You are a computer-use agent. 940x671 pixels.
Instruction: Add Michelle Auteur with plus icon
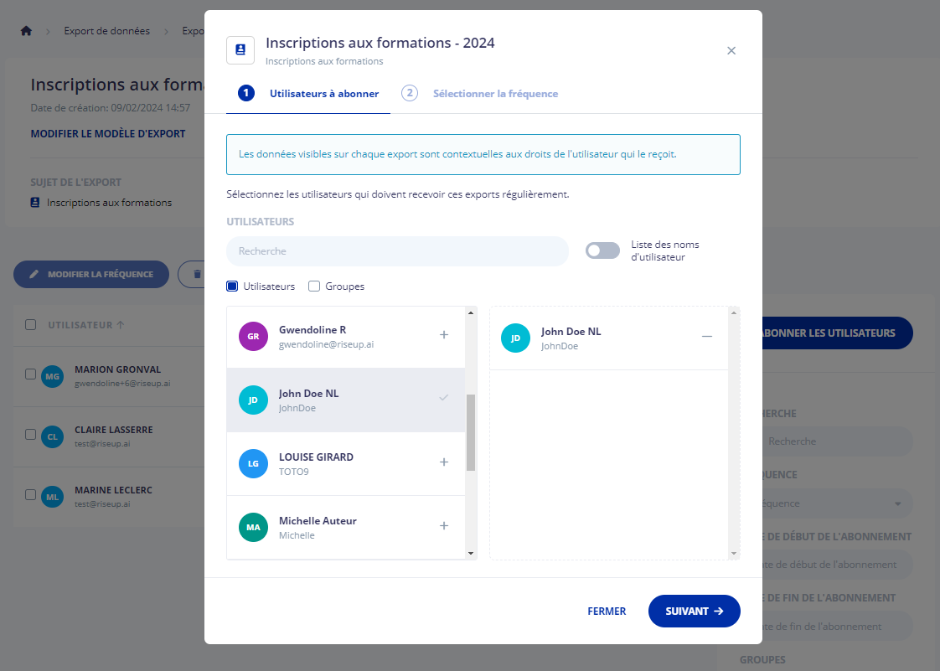point(444,526)
